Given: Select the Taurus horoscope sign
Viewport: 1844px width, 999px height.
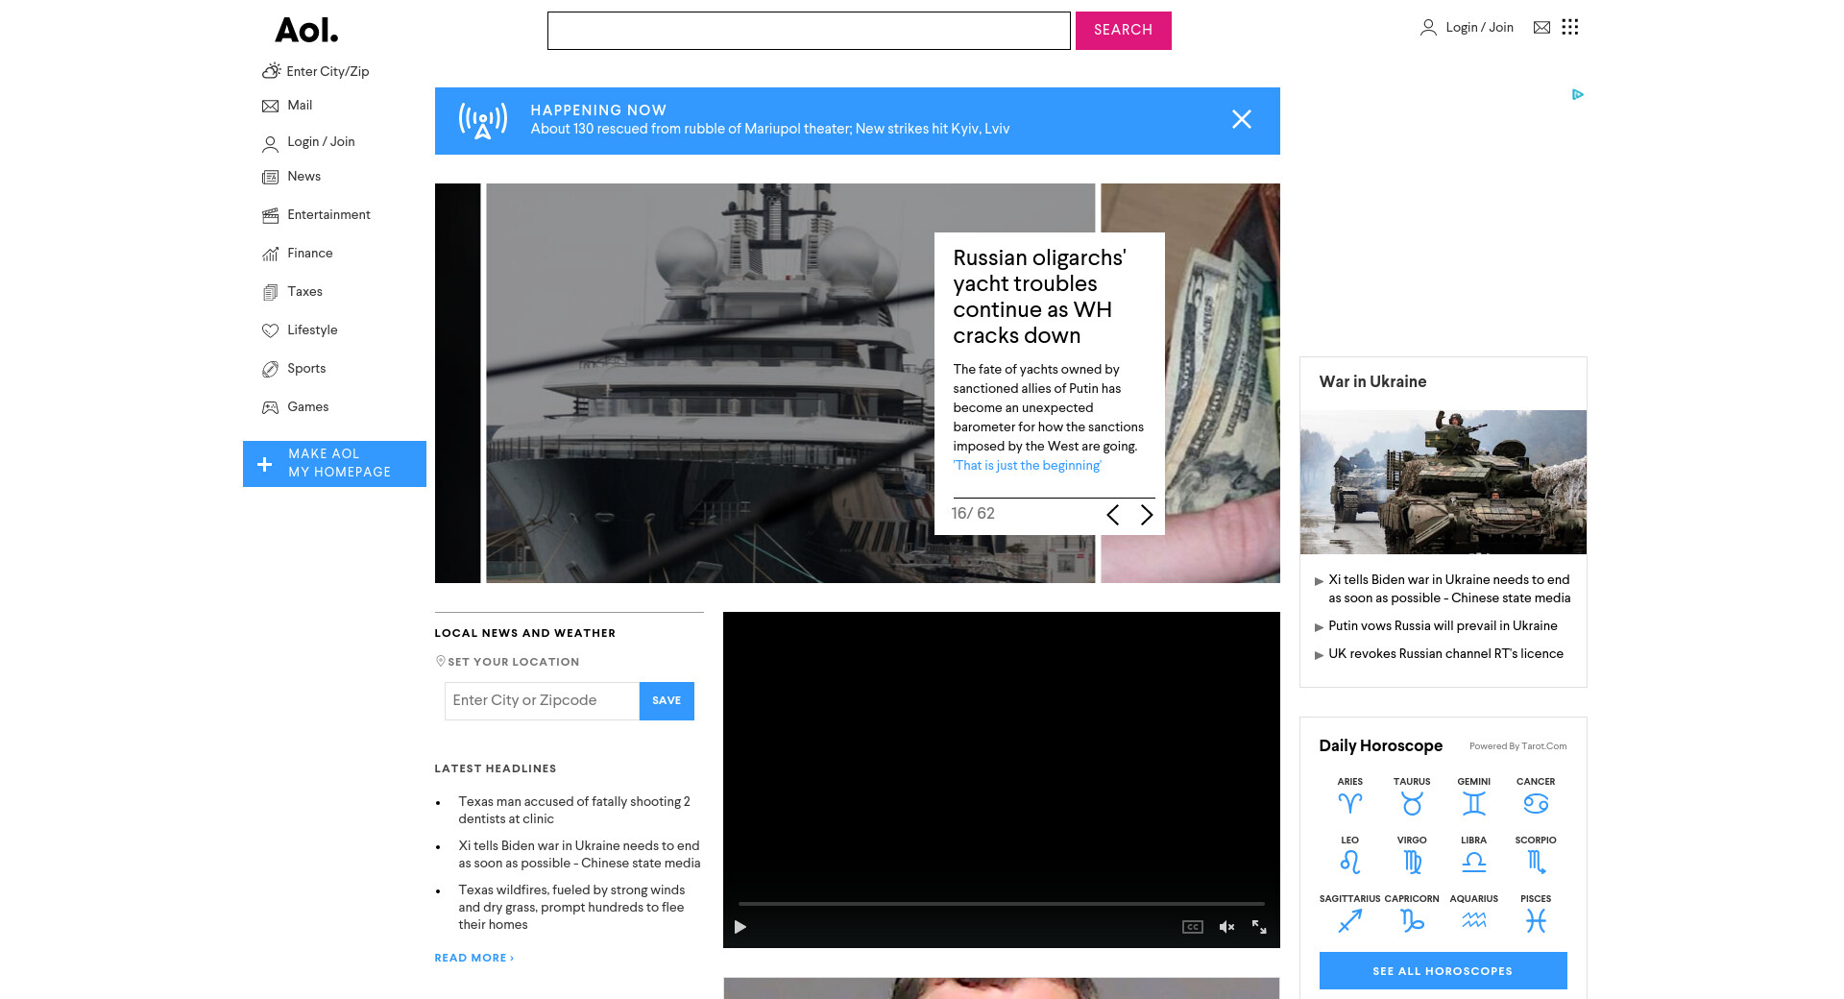Looking at the screenshot, I should [1412, 796].
